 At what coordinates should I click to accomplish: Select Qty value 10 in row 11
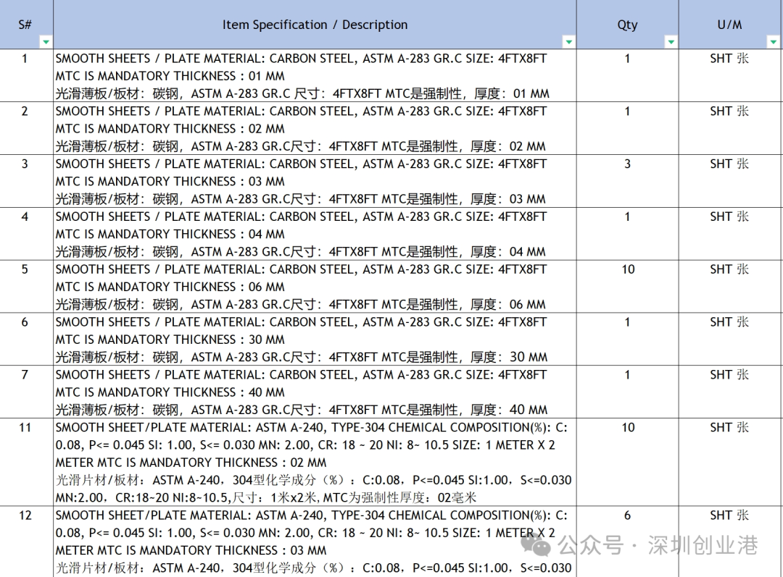tap(627, 462)
